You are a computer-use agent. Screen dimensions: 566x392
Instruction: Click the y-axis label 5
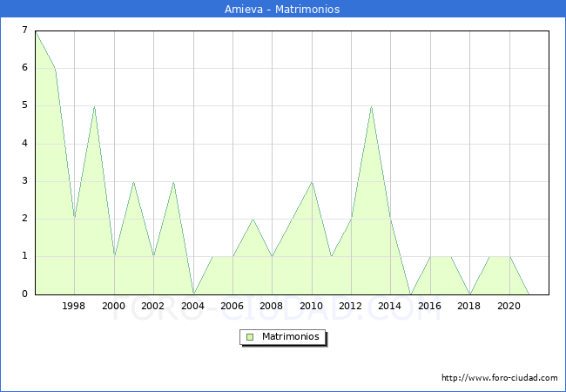(x=24, y=105)
